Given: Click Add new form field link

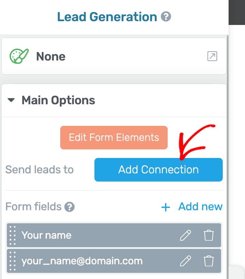Looking at the screenshot, I should click(x=201, y=207).
